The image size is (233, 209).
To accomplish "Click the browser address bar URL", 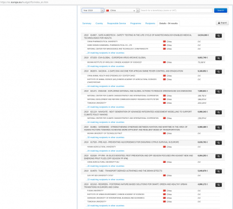I will (x=24, y=2).
